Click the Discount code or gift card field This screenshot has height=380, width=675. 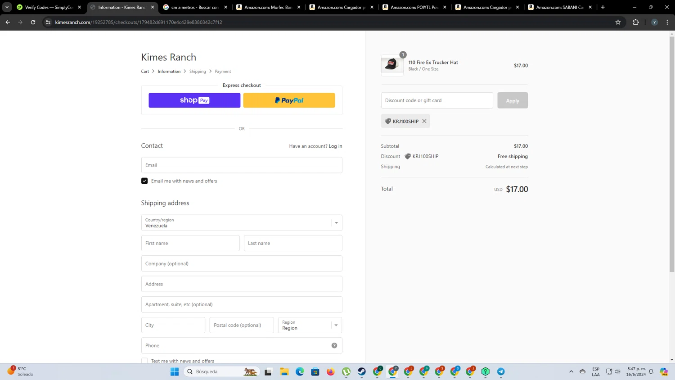tap(437, 100)
